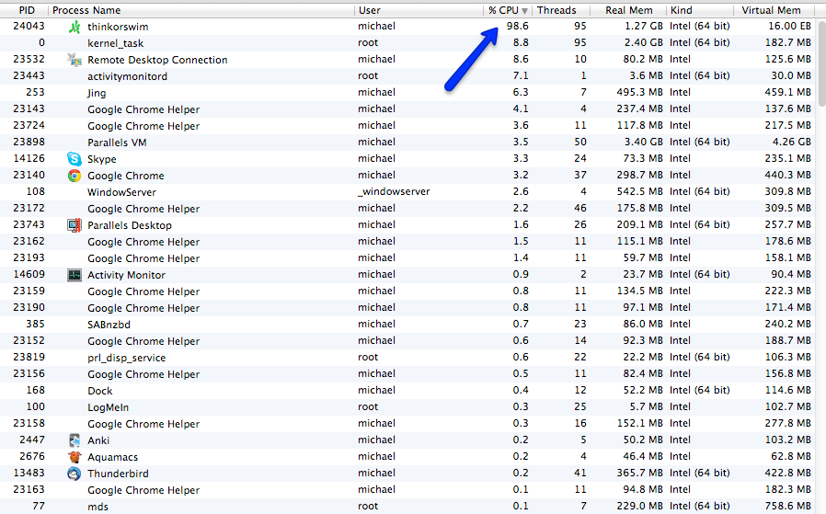
Task: Click the Google Chrome icon
Action: click(x=75, y=176)
